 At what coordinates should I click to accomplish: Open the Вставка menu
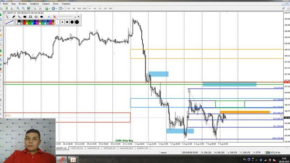(23, 4)
